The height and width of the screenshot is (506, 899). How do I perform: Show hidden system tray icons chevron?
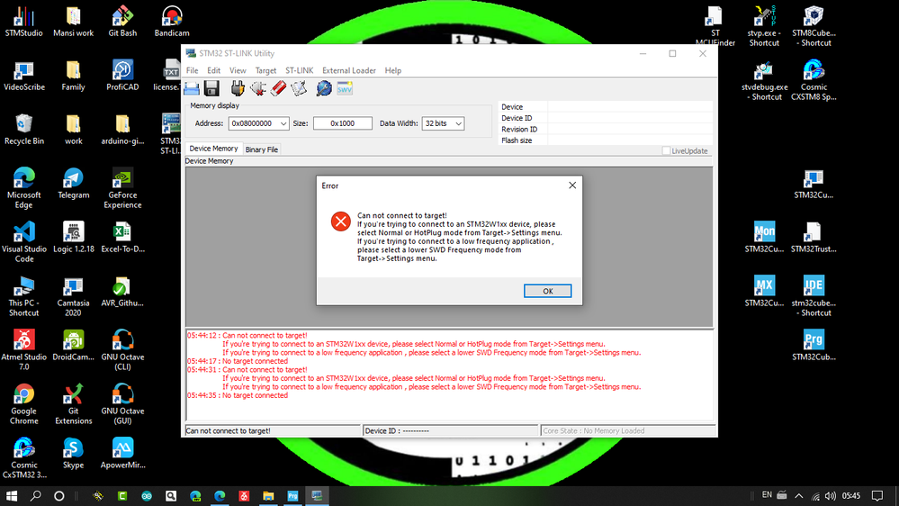tap(799, 496)
